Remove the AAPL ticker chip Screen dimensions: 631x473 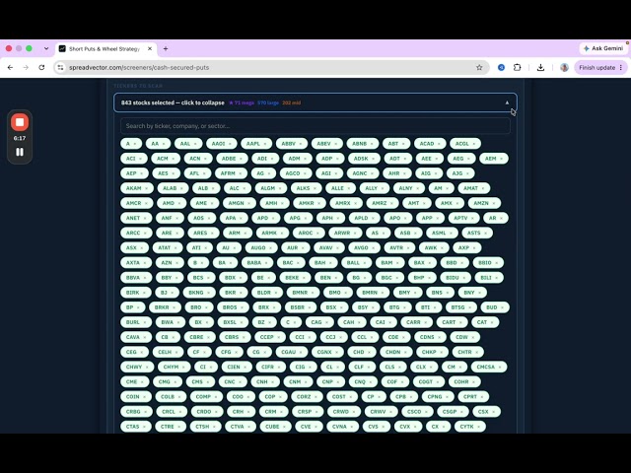coord(265,144)
